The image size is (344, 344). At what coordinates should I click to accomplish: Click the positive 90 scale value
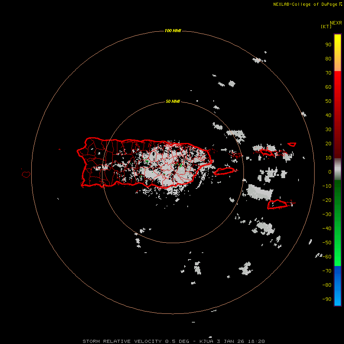point(328,45)
